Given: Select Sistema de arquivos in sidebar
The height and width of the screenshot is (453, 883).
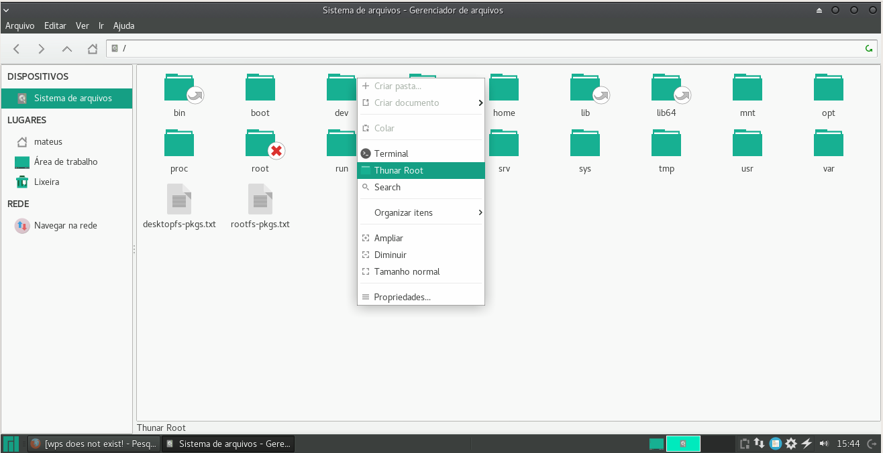Looking at the screenshot, I should pos(67,99).
